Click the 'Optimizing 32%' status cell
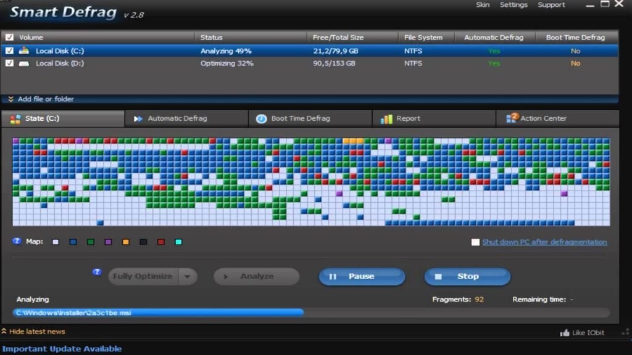 click(x=227, y=63)
